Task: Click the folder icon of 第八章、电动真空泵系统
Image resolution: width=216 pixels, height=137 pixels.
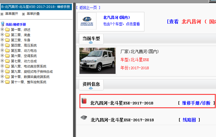Action: [7, 66]
